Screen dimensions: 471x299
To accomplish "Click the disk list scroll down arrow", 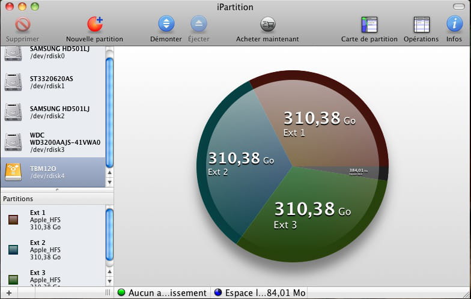I will (109, 183).
